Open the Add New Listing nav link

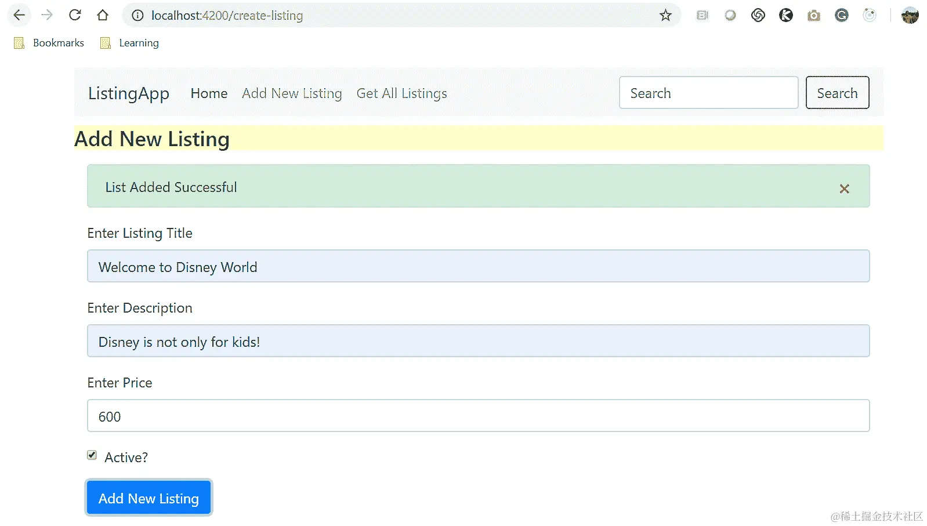coord(292,93)
